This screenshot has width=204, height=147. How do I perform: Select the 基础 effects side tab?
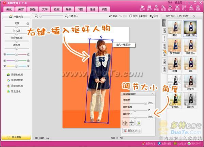tap(165, 31)
